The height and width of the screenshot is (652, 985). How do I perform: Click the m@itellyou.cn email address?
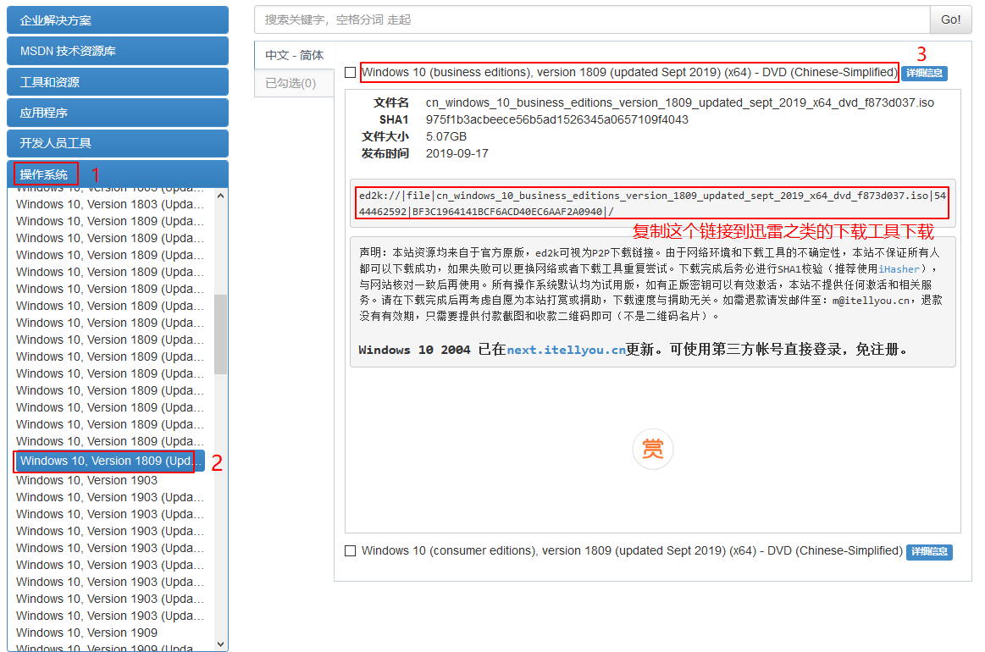(872, 301)
